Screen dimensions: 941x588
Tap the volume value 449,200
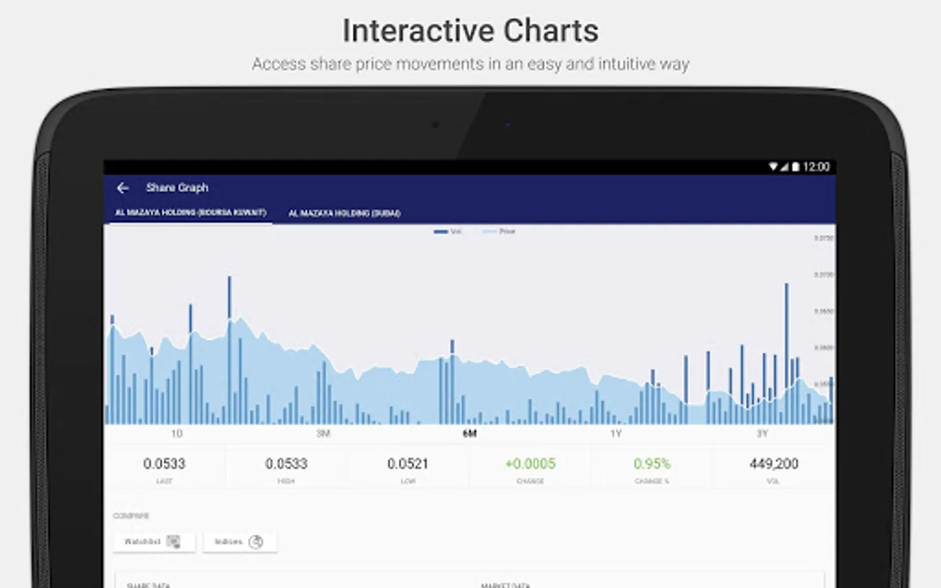click(x=774, y=464)
